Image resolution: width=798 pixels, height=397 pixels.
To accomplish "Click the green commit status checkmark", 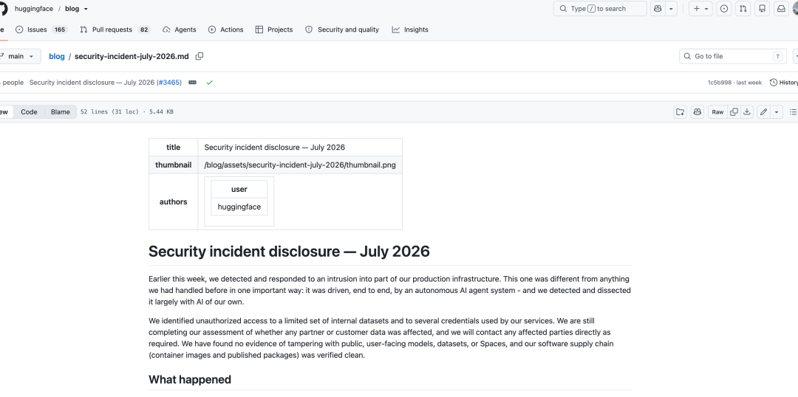I will (x=209, y=83).
